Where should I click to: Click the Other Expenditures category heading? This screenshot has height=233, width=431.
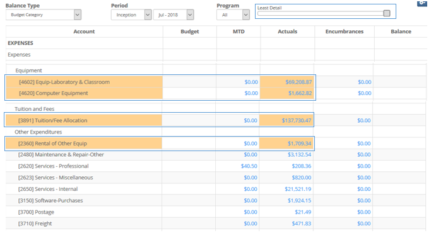click(x=38, y=132)
